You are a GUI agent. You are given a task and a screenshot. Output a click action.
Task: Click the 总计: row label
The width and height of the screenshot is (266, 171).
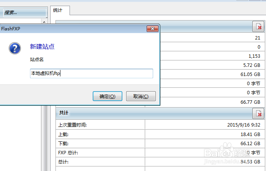[x=63, y=162]
